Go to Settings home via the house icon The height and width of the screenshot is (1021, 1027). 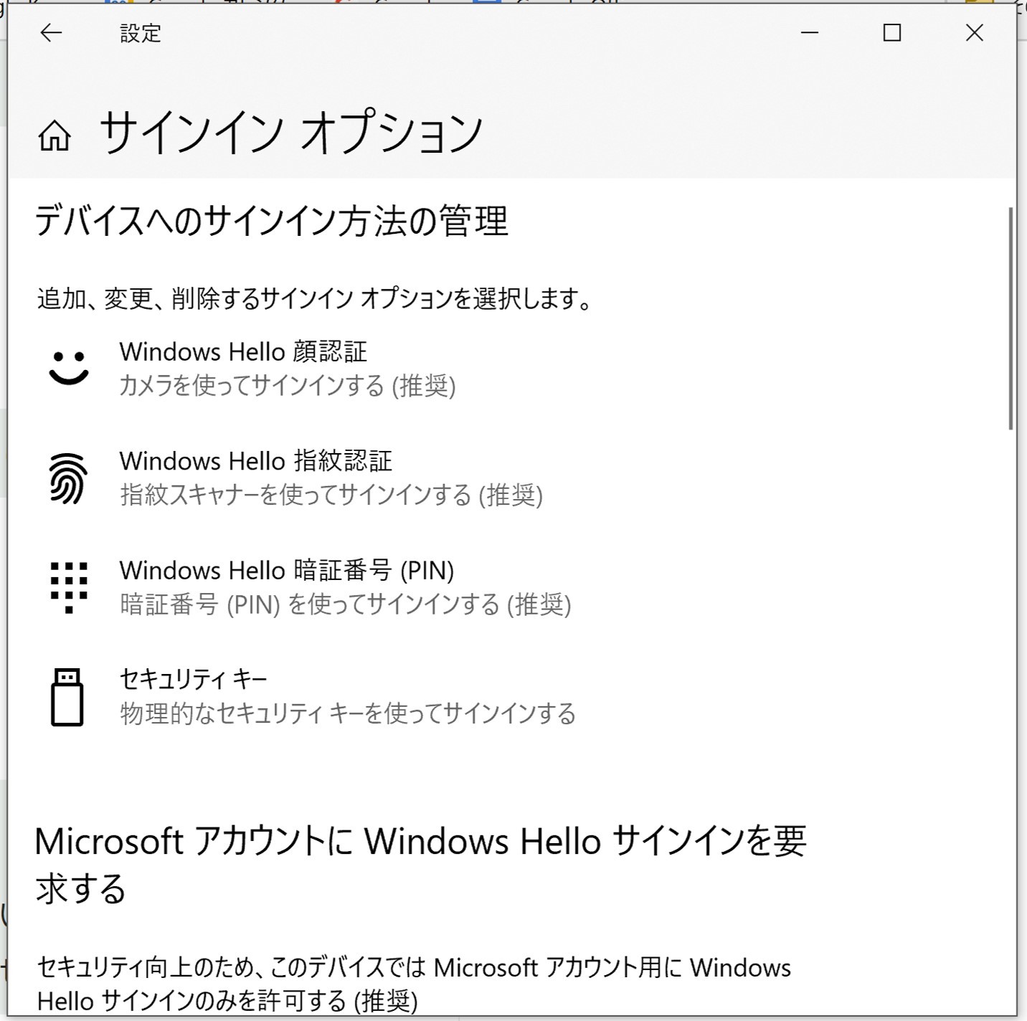[55, 136]
